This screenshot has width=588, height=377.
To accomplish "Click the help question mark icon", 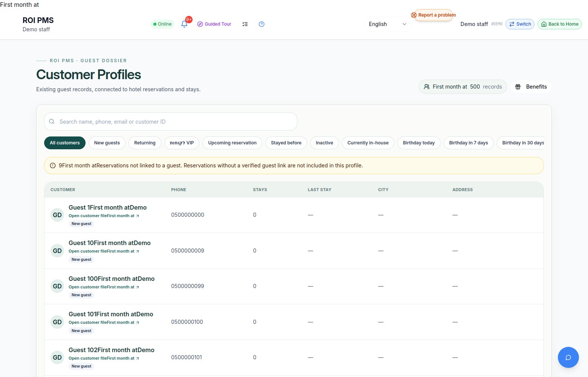I will (x=262, y=24).
